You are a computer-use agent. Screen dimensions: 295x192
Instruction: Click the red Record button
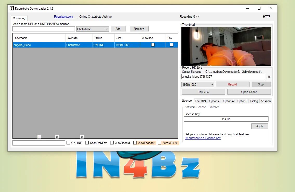pyautogui.click(x=233, y=84)
